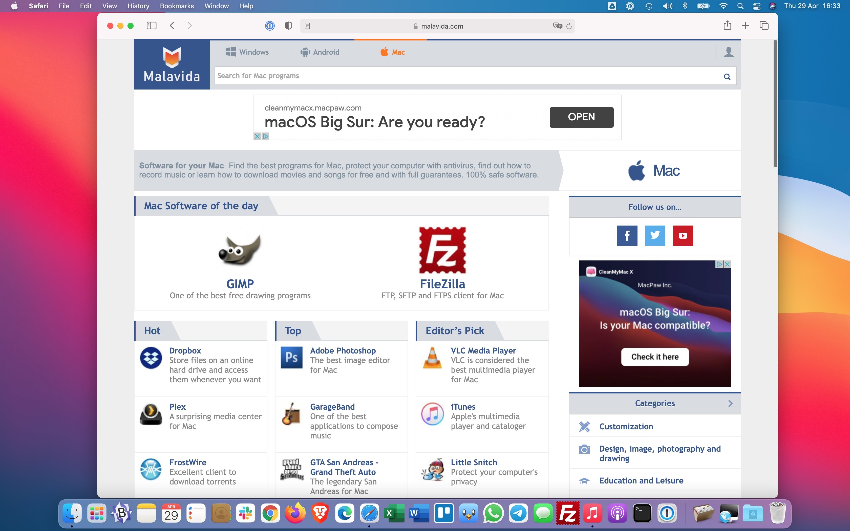
Task: Toggle the YouTube follow us button
Action: [x=683, y=235]
